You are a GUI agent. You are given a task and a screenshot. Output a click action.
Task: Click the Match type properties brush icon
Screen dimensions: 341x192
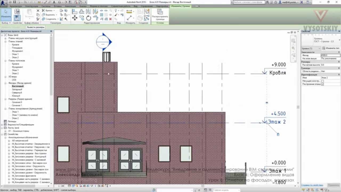(38, 19)
